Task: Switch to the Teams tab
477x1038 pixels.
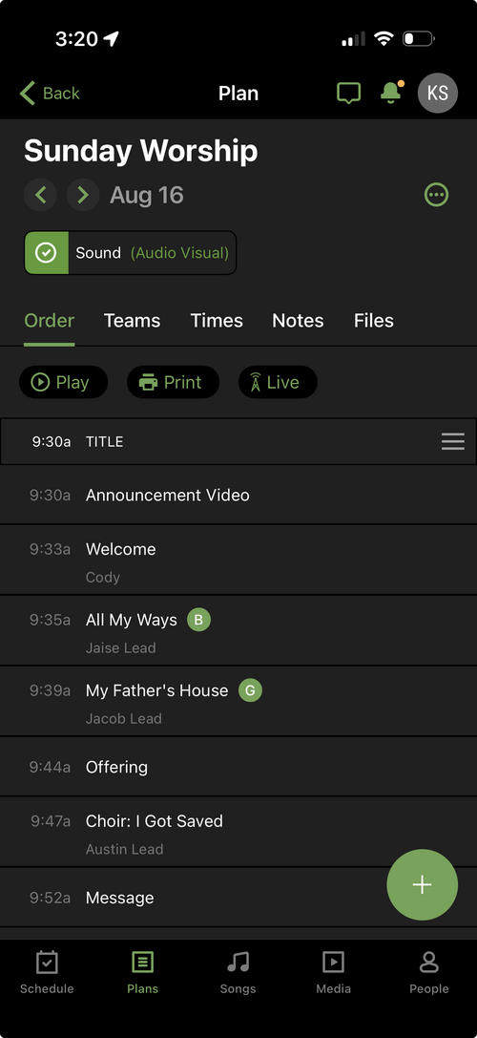Action: coord(133,321)
